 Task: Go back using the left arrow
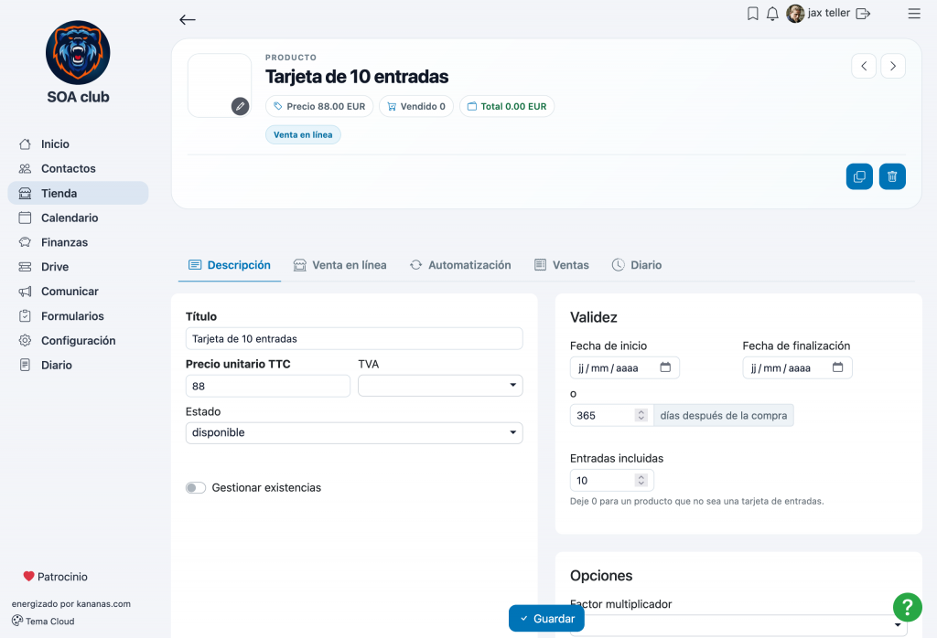coord(187,20)
